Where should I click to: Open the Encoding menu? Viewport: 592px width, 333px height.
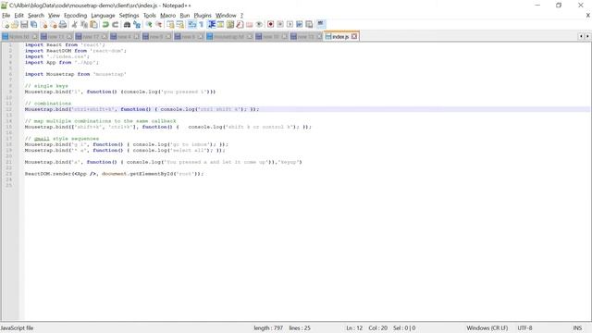(76, 16)
